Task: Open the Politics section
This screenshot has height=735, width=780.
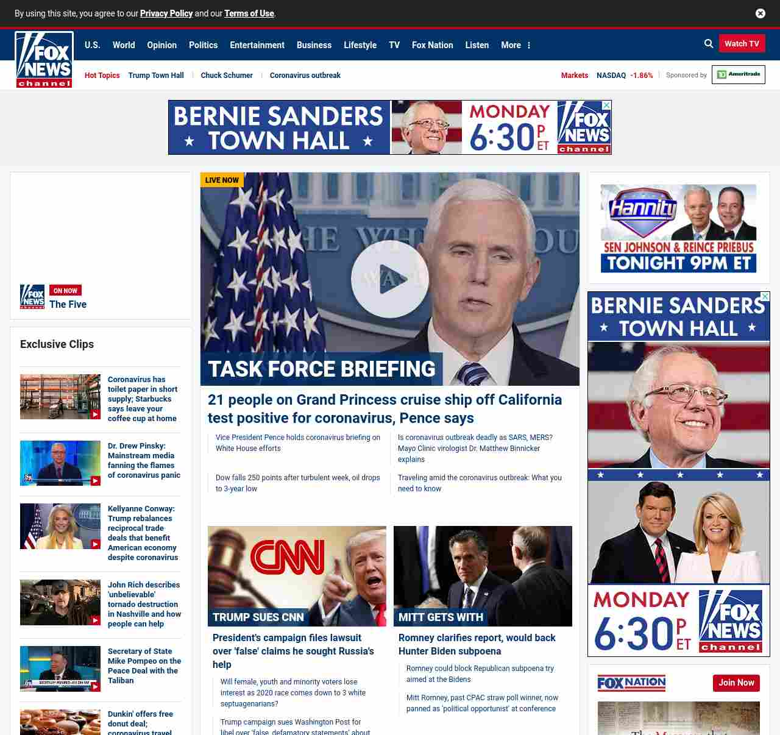Action: click(x=203, y=45)
